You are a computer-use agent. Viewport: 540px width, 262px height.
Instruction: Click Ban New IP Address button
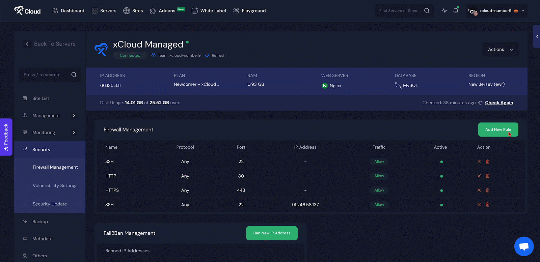(272, 233)
